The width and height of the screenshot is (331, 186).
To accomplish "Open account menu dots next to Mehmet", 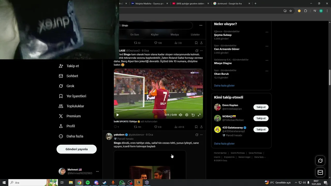I will 97,171.
